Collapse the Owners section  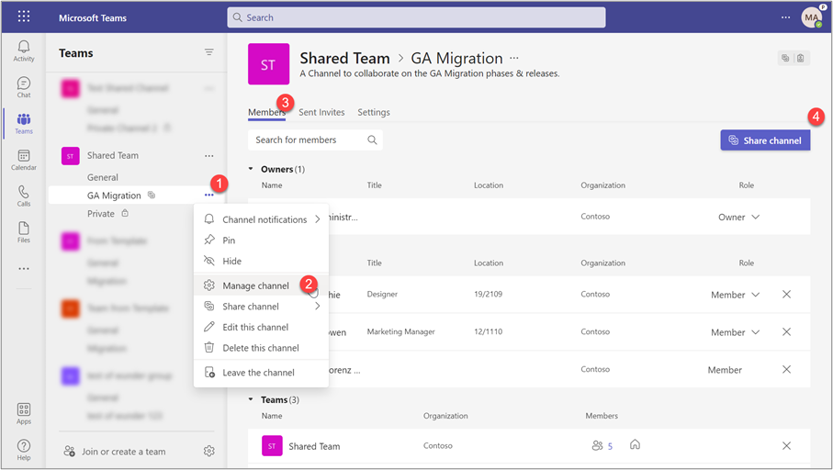[x=253, y=170]
